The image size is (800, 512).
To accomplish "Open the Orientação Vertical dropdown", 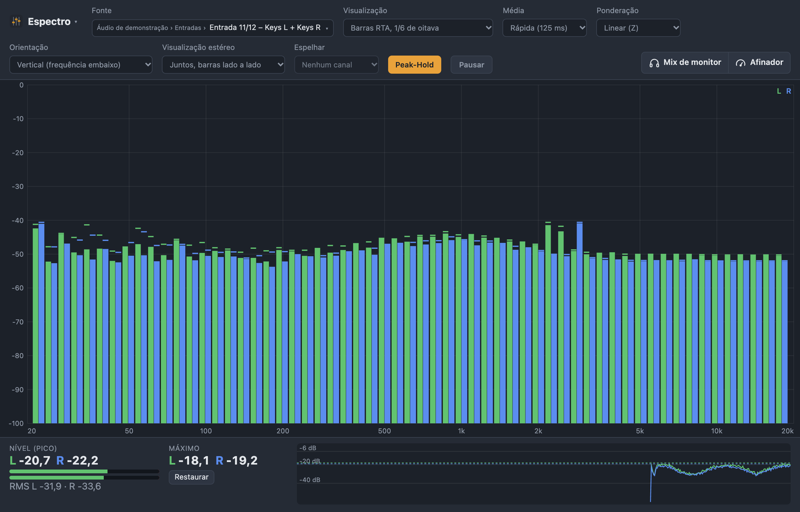I will (81, 65).
